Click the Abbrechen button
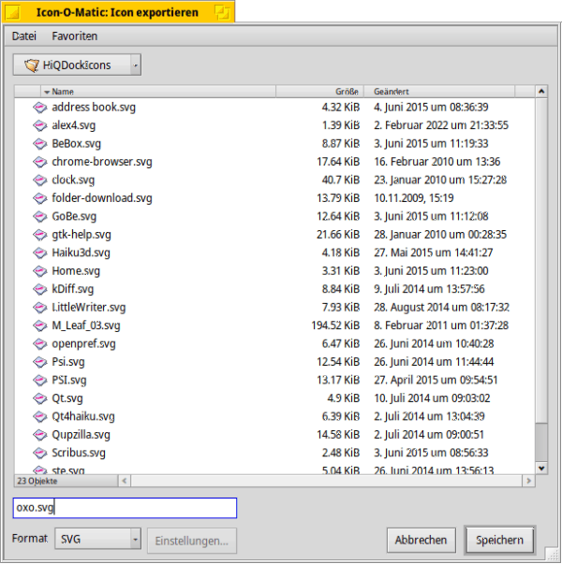 (x=421, y=540)
